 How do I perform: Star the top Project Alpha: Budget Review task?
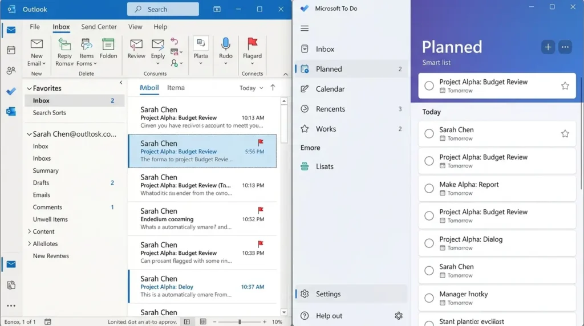565,85
